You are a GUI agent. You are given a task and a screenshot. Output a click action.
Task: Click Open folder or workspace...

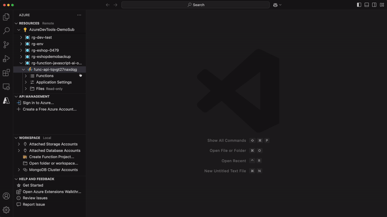click(x=54, y=163)
